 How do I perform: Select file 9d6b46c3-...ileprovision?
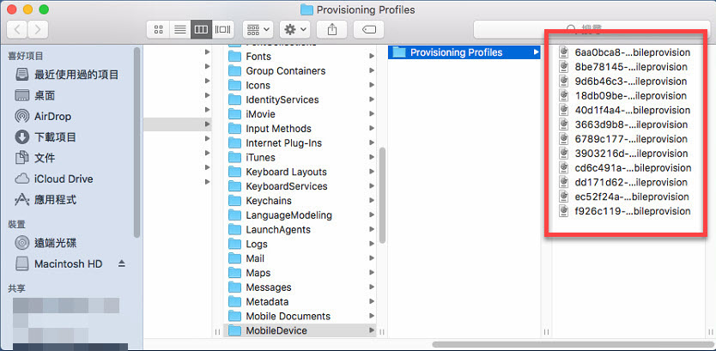click(625, 82)
